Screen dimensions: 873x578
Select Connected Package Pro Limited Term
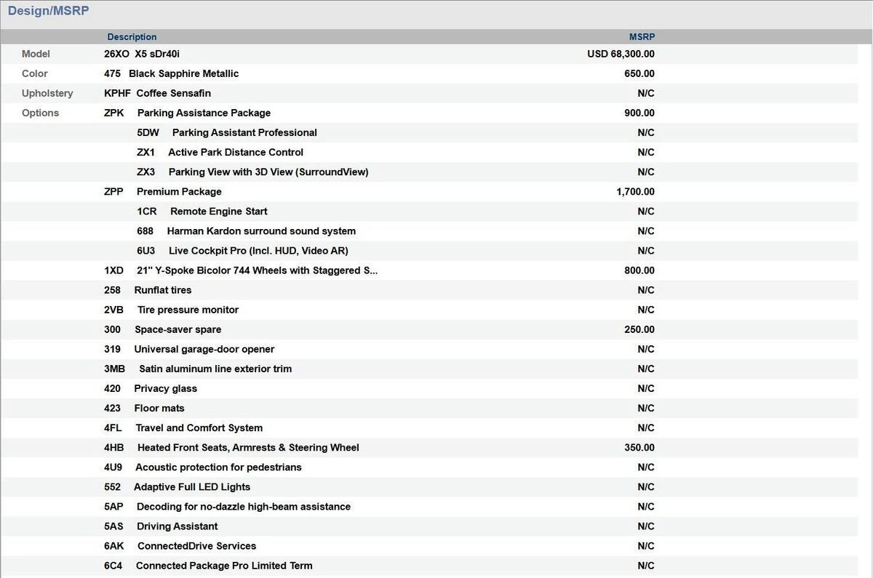tap(223, 565)
